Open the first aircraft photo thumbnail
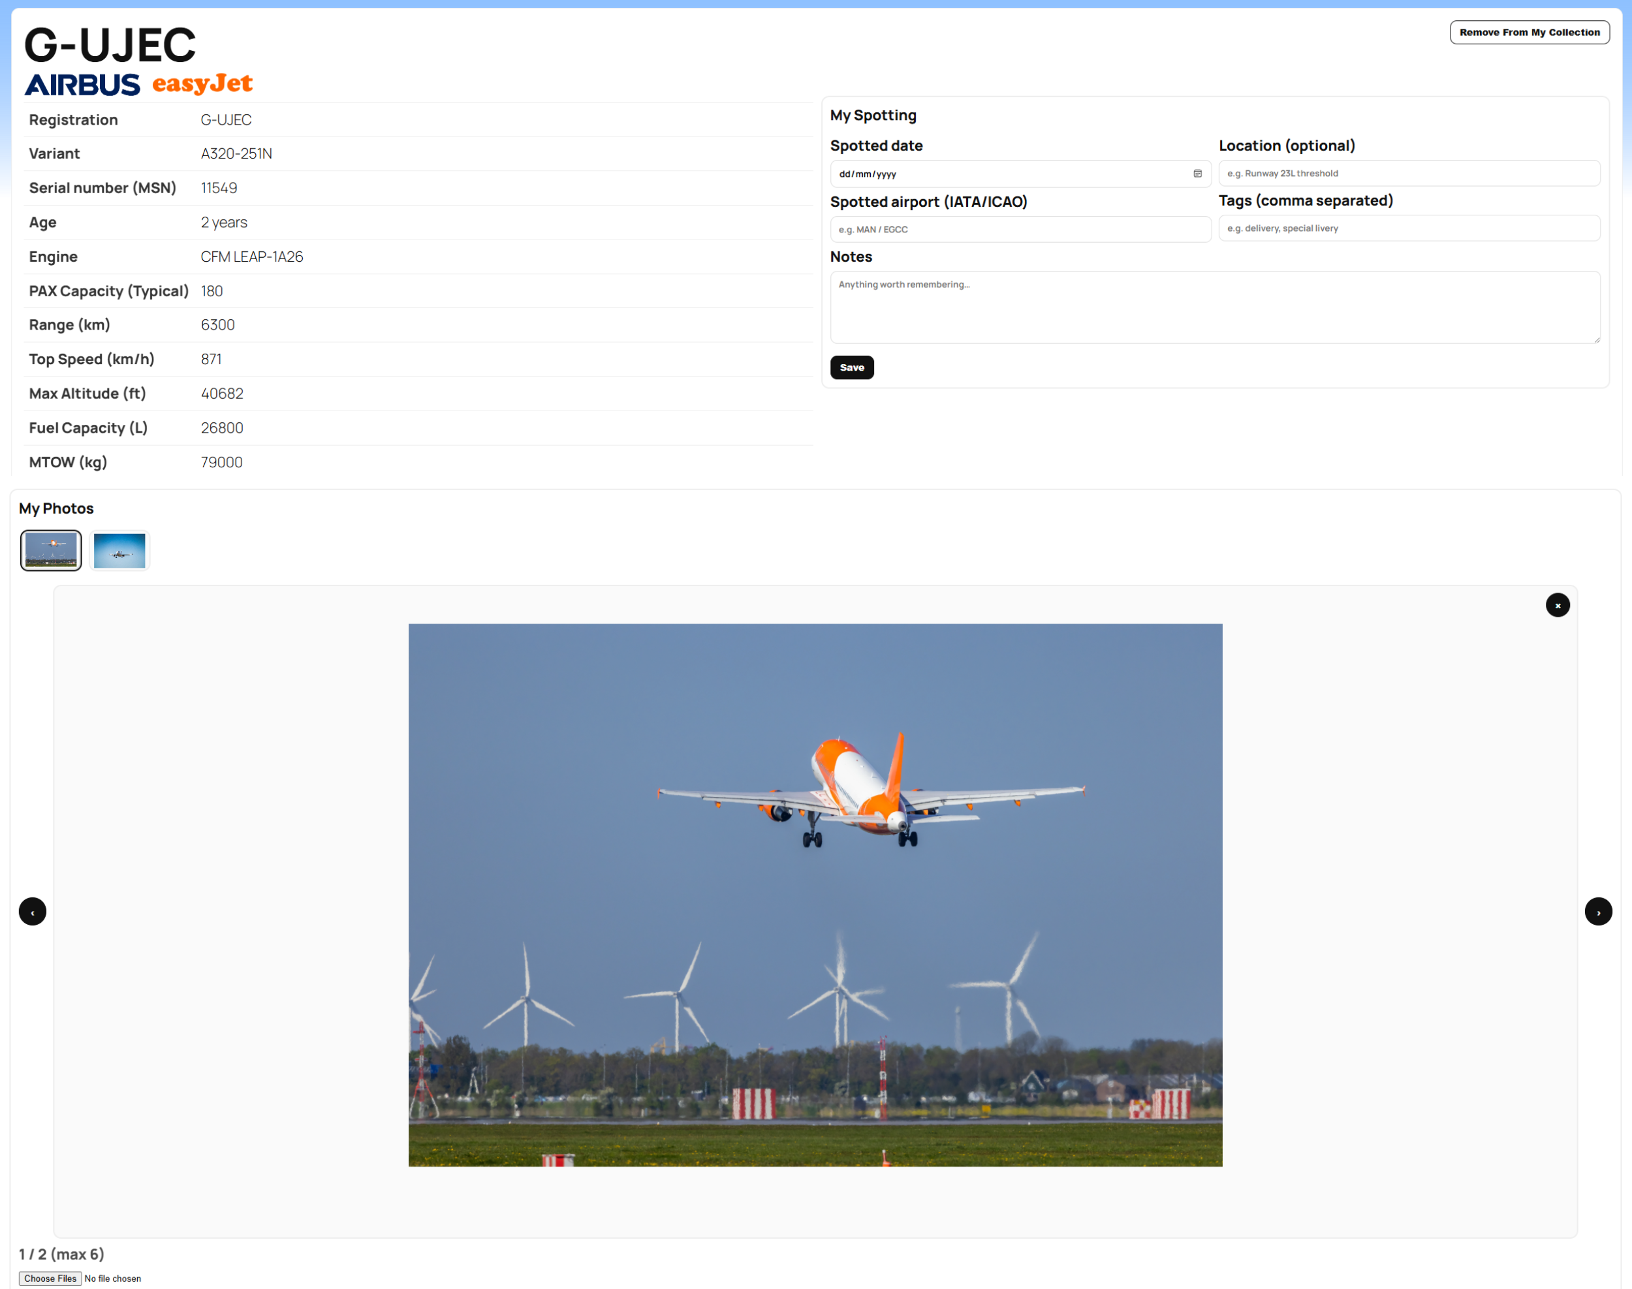Image resolution: width=1632 pixels, height=1289 pixels. coord(50,550)
